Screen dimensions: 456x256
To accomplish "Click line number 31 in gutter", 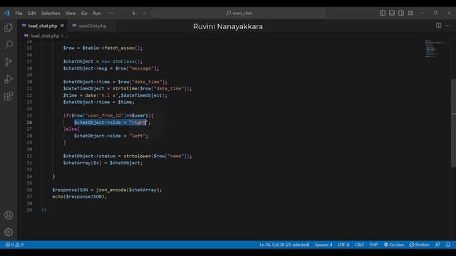I will [x=29, y=156].
